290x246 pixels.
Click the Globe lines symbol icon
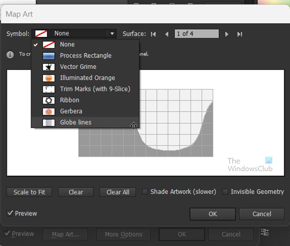tap(49, 122)
